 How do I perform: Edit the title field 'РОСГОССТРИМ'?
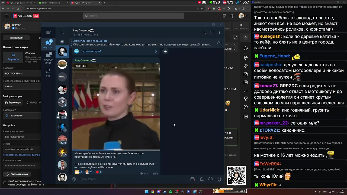(x=22, y=73)
